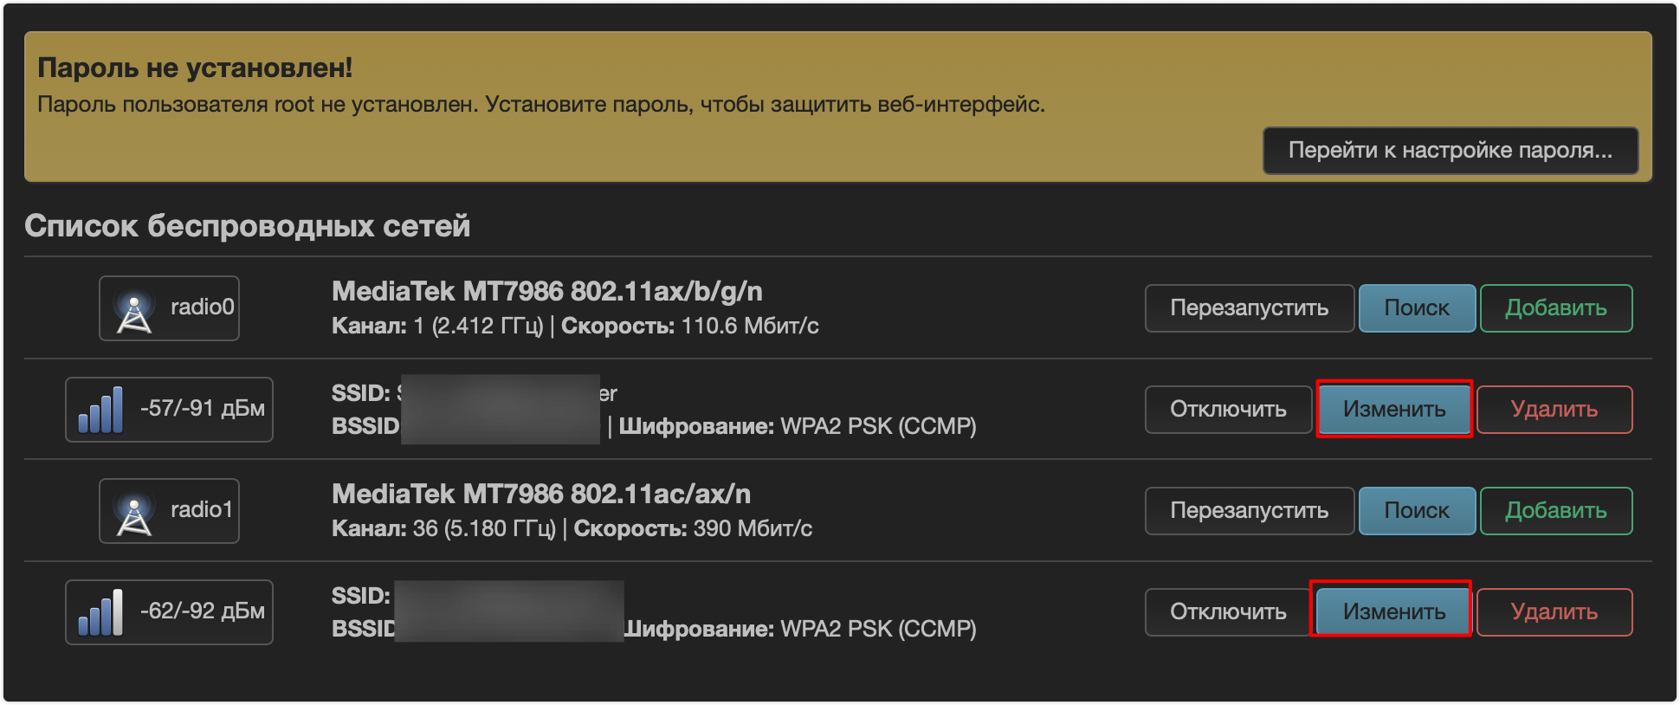Click the MediaTek MT7986 802.11ac/ax/n title
Image resolution: width=1680 pixels, height=705 pixels.
click(x=540, y=494)
